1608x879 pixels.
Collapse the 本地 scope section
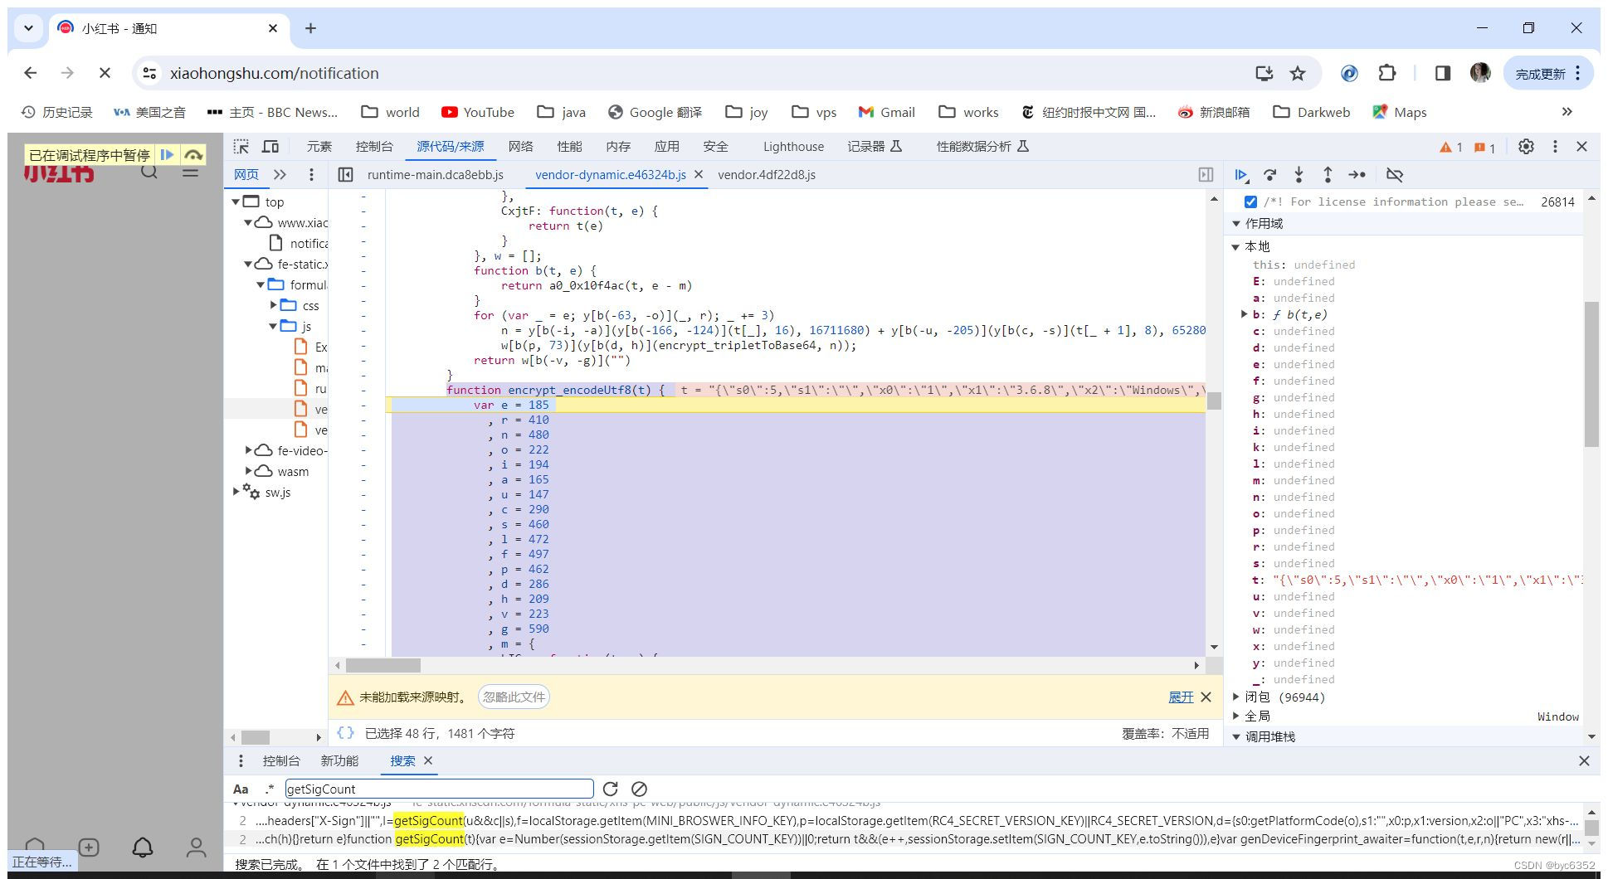[1236, 245]
